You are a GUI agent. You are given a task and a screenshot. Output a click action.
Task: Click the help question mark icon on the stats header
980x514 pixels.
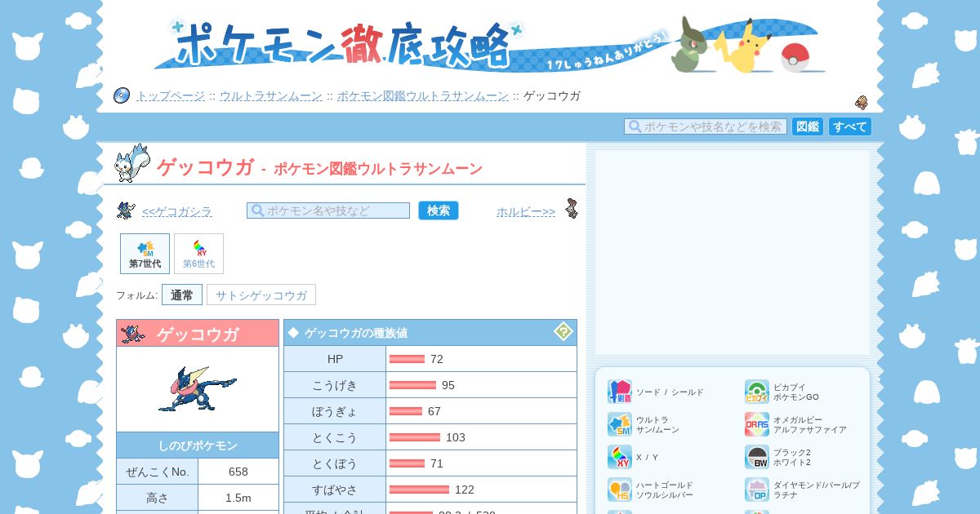(x=563, y=331)
